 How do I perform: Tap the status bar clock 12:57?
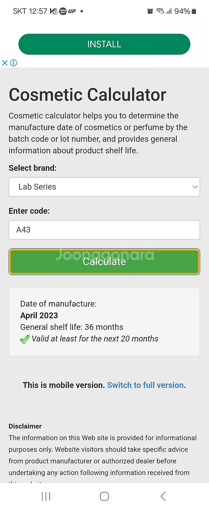click(x=38, y=11)
